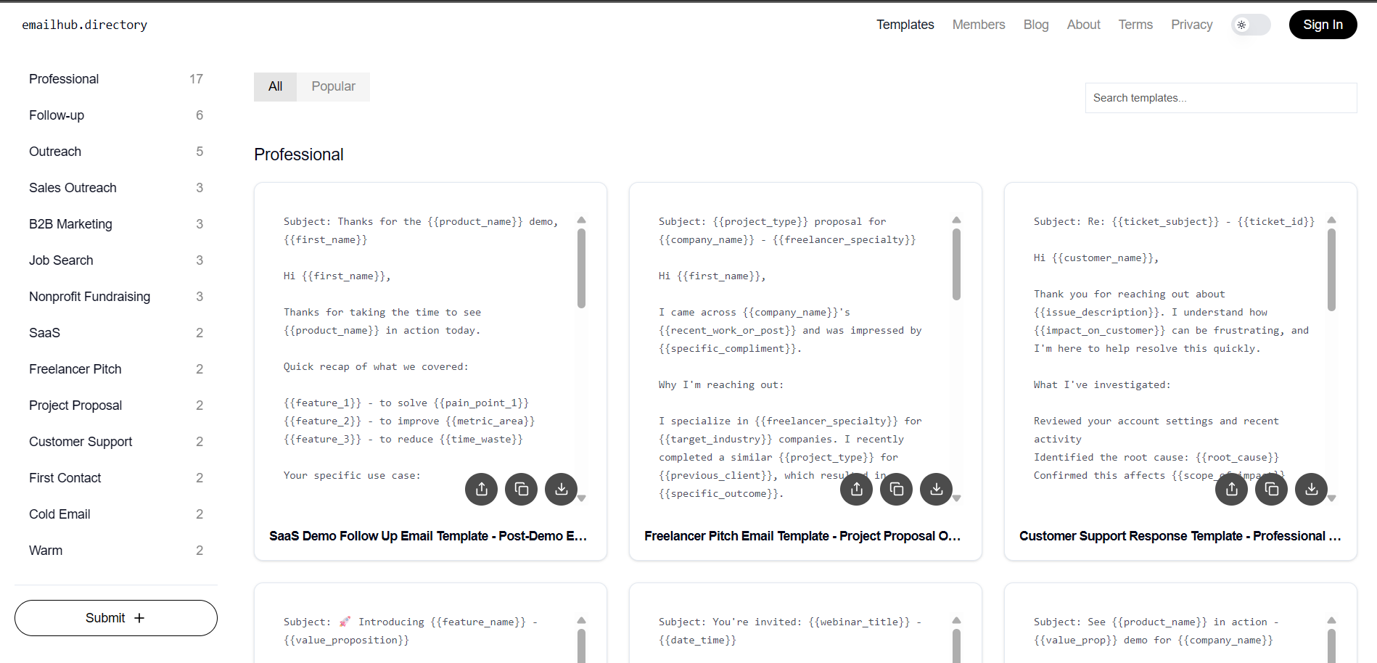Image resolution: width=1377 pixels, height=663 pixels.
Task: Switch to the Popular tab
Action: coord(333,86)
